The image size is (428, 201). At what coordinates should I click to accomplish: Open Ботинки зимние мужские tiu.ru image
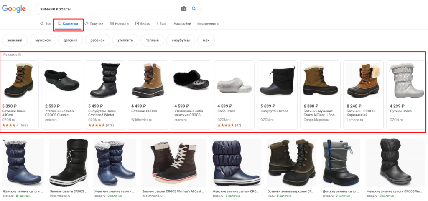pos(291,163)
